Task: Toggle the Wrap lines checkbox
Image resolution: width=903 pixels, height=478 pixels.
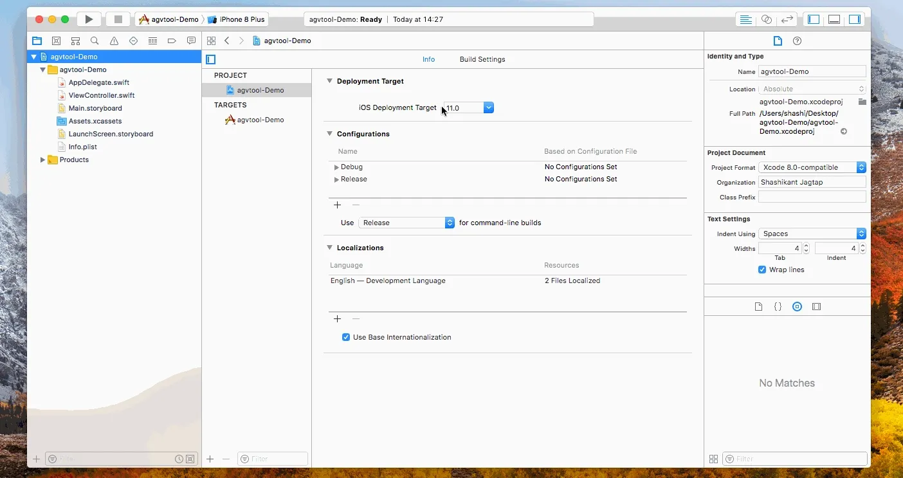Action: 762,270
